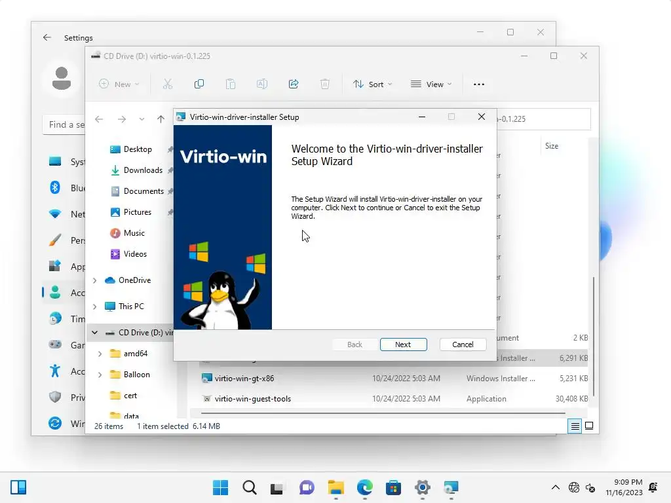
Task: Open Time & language icon in Settings
Action: coord(55,318)
